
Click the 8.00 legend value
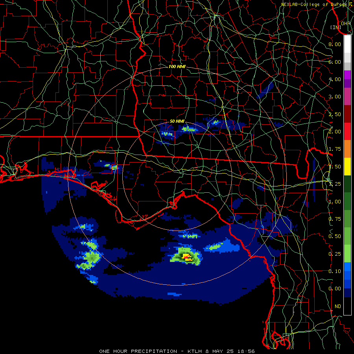pyautogui.click(x=335, y=44)
